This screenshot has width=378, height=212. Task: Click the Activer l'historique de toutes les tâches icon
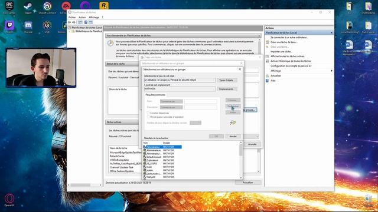click(267, 61)
